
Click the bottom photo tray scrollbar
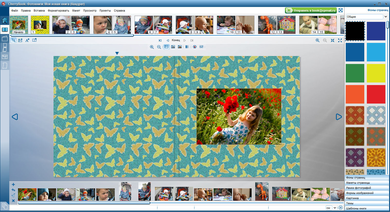84,203
